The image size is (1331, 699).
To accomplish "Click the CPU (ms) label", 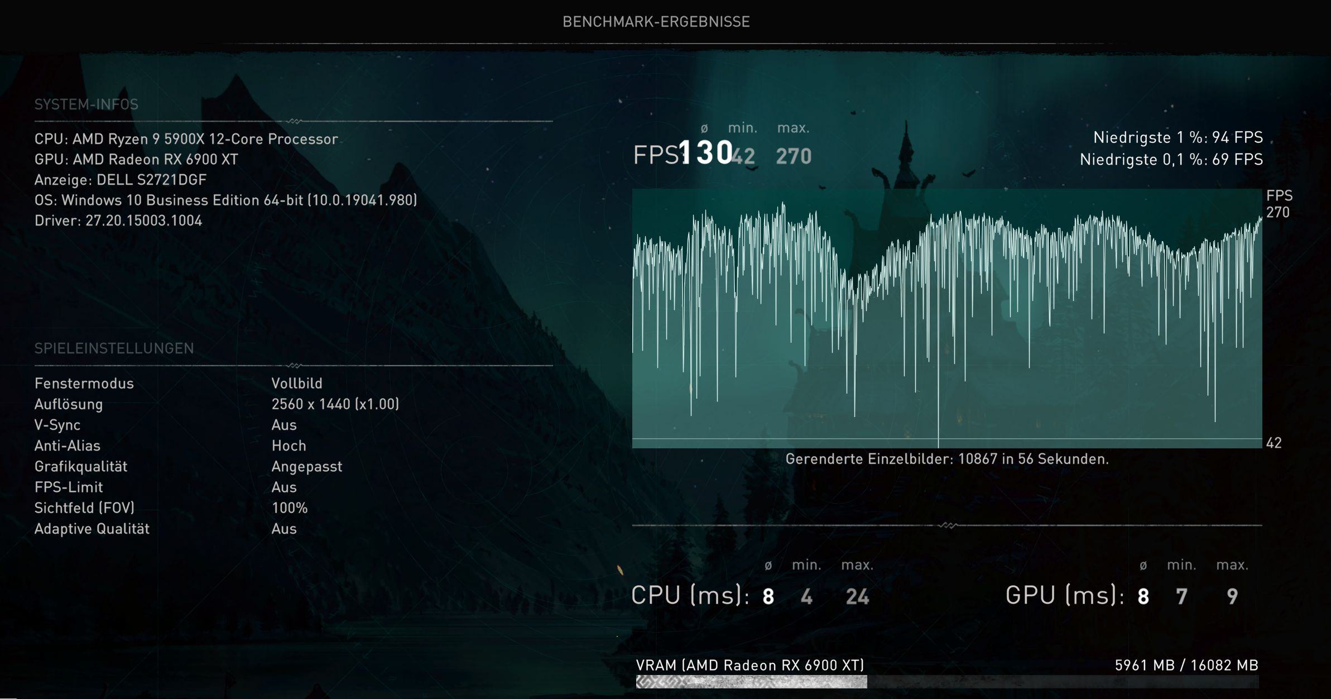I will 690,595.
